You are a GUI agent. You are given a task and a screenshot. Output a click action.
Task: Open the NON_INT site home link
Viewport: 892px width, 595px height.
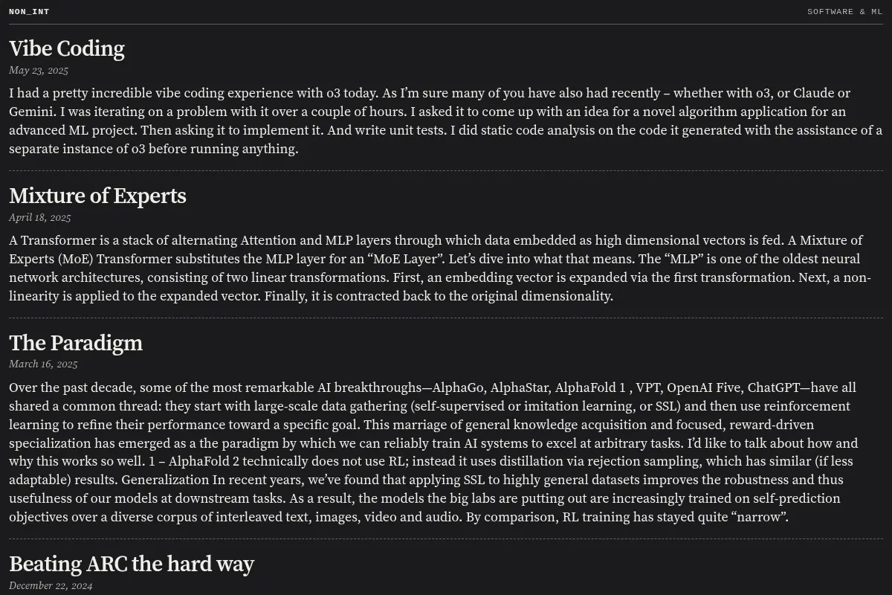click(x=29, y=12)
